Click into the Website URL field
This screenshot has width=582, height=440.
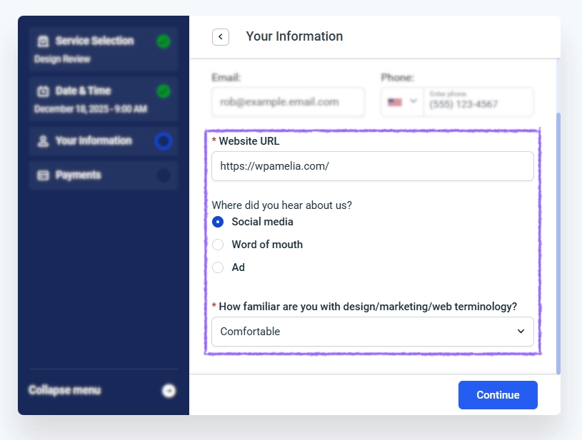tap(372, 166)
